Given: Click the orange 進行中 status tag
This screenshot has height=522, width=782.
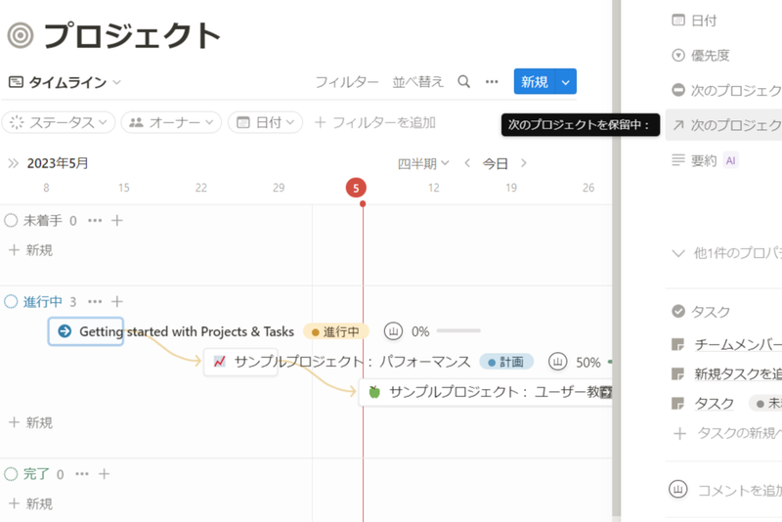Looking at the screenshot, I should point(336,331).
